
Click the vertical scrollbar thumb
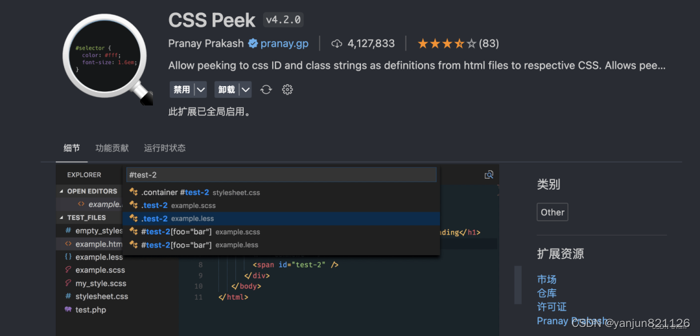pyautogui.click(x=518, y=286)
